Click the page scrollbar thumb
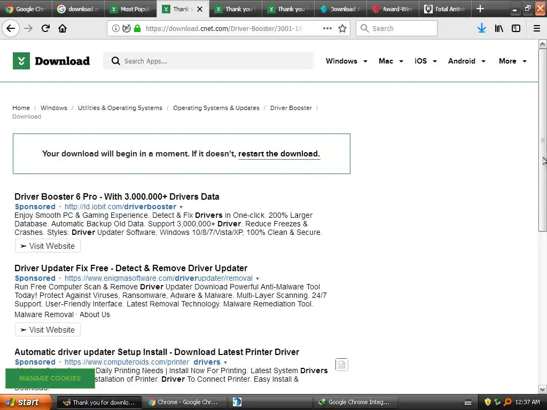547x410 pixels. pos(542,140)
